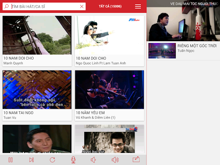Skip to the next song
Image resolution: width=220 pixels, height=165 pixels.
31,160
